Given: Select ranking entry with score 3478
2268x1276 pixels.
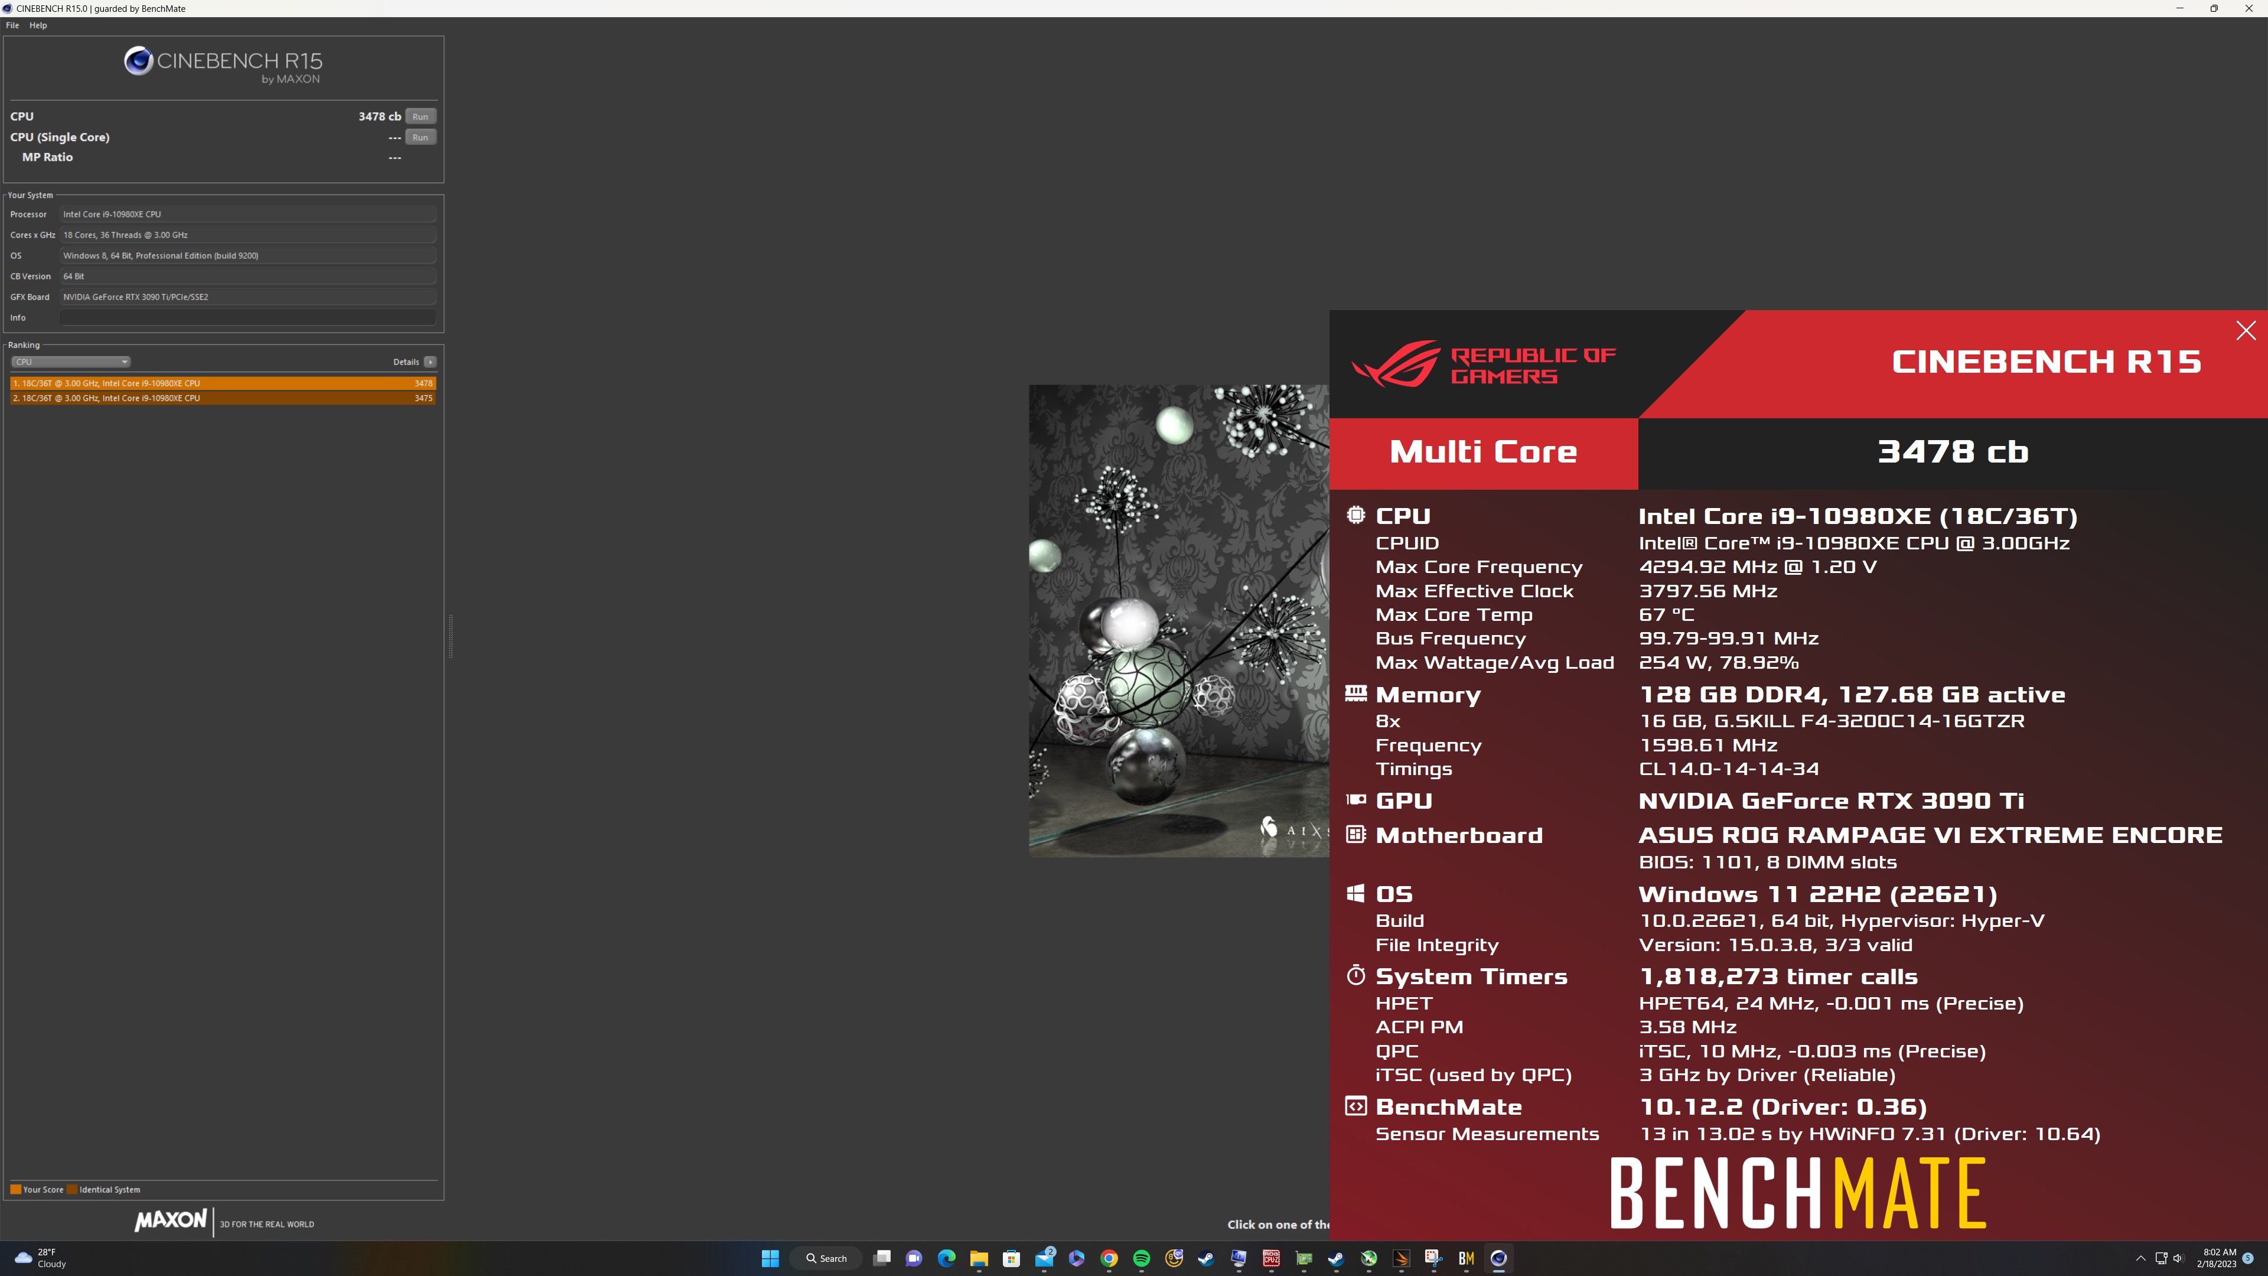Looking at the screenshot, I should pos(223,383).
